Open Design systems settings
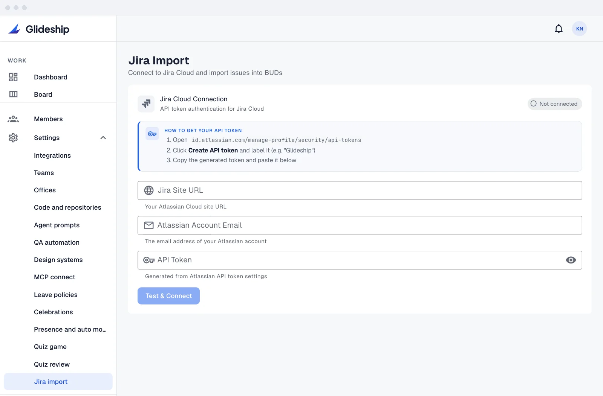The height and width of the screenshot is (396, 603). click(58, 260)
